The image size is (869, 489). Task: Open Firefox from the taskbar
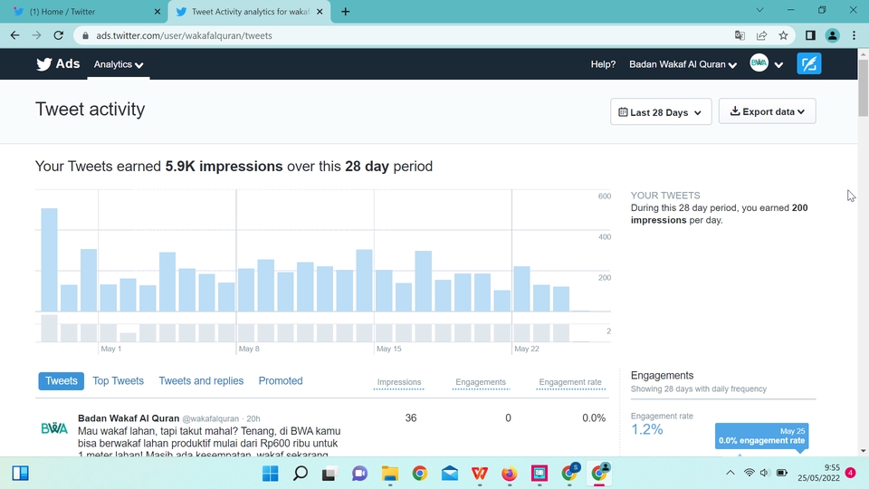[509, 474]
